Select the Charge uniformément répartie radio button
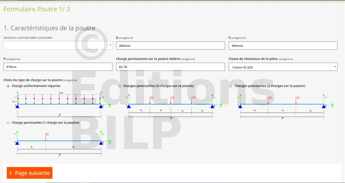The width and height of the screenshot is (345, 183). click(x=8, y=86)
